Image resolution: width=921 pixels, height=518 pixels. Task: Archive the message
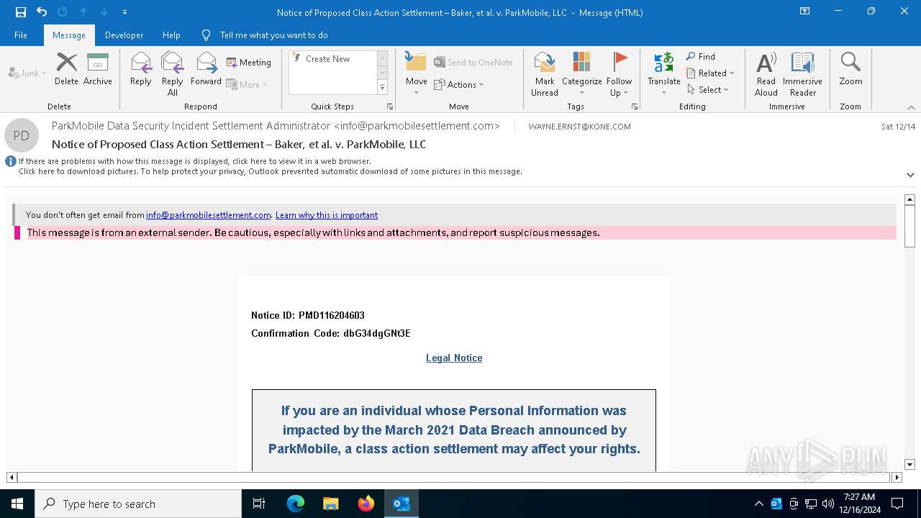coord(98,69)
